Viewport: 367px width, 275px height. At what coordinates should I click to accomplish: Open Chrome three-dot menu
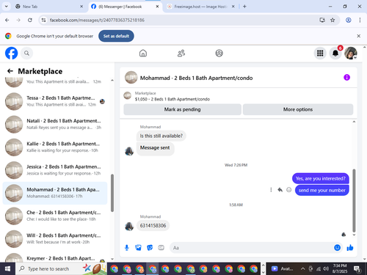pos(360,20)
